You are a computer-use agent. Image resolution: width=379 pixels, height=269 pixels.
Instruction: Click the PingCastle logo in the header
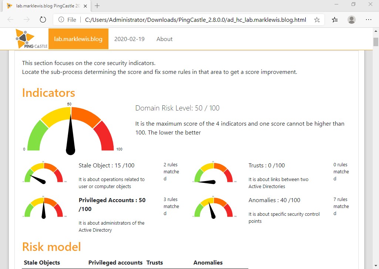coord(31,39)
